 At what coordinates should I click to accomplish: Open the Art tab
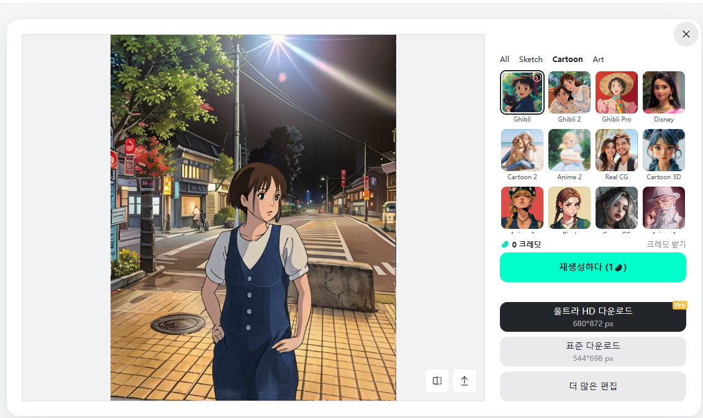(x=598, y=59)
